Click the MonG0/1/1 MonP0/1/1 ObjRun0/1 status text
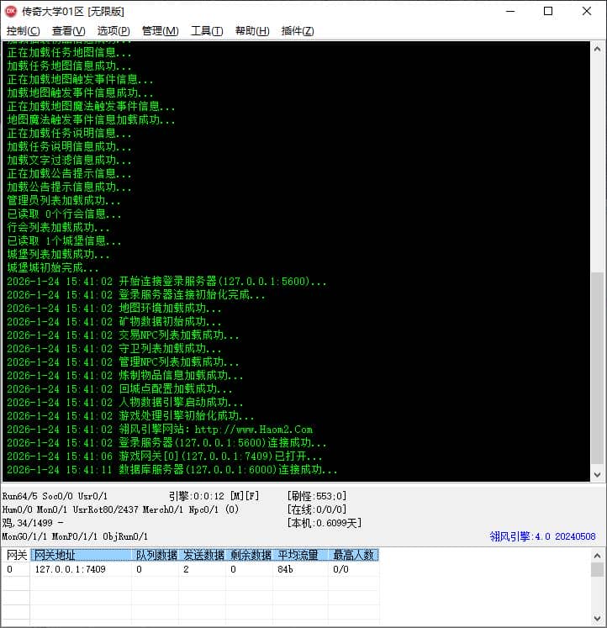The image size is (607, 628). (75, 536)
